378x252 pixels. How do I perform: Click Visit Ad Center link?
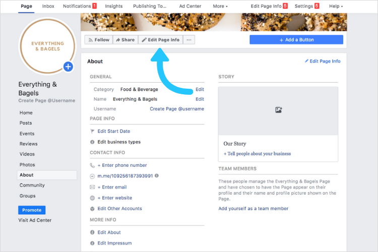[x=35, y=220]
